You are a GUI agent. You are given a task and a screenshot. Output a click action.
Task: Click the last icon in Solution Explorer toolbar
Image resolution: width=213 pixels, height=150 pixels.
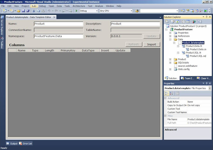pos(200,22)
